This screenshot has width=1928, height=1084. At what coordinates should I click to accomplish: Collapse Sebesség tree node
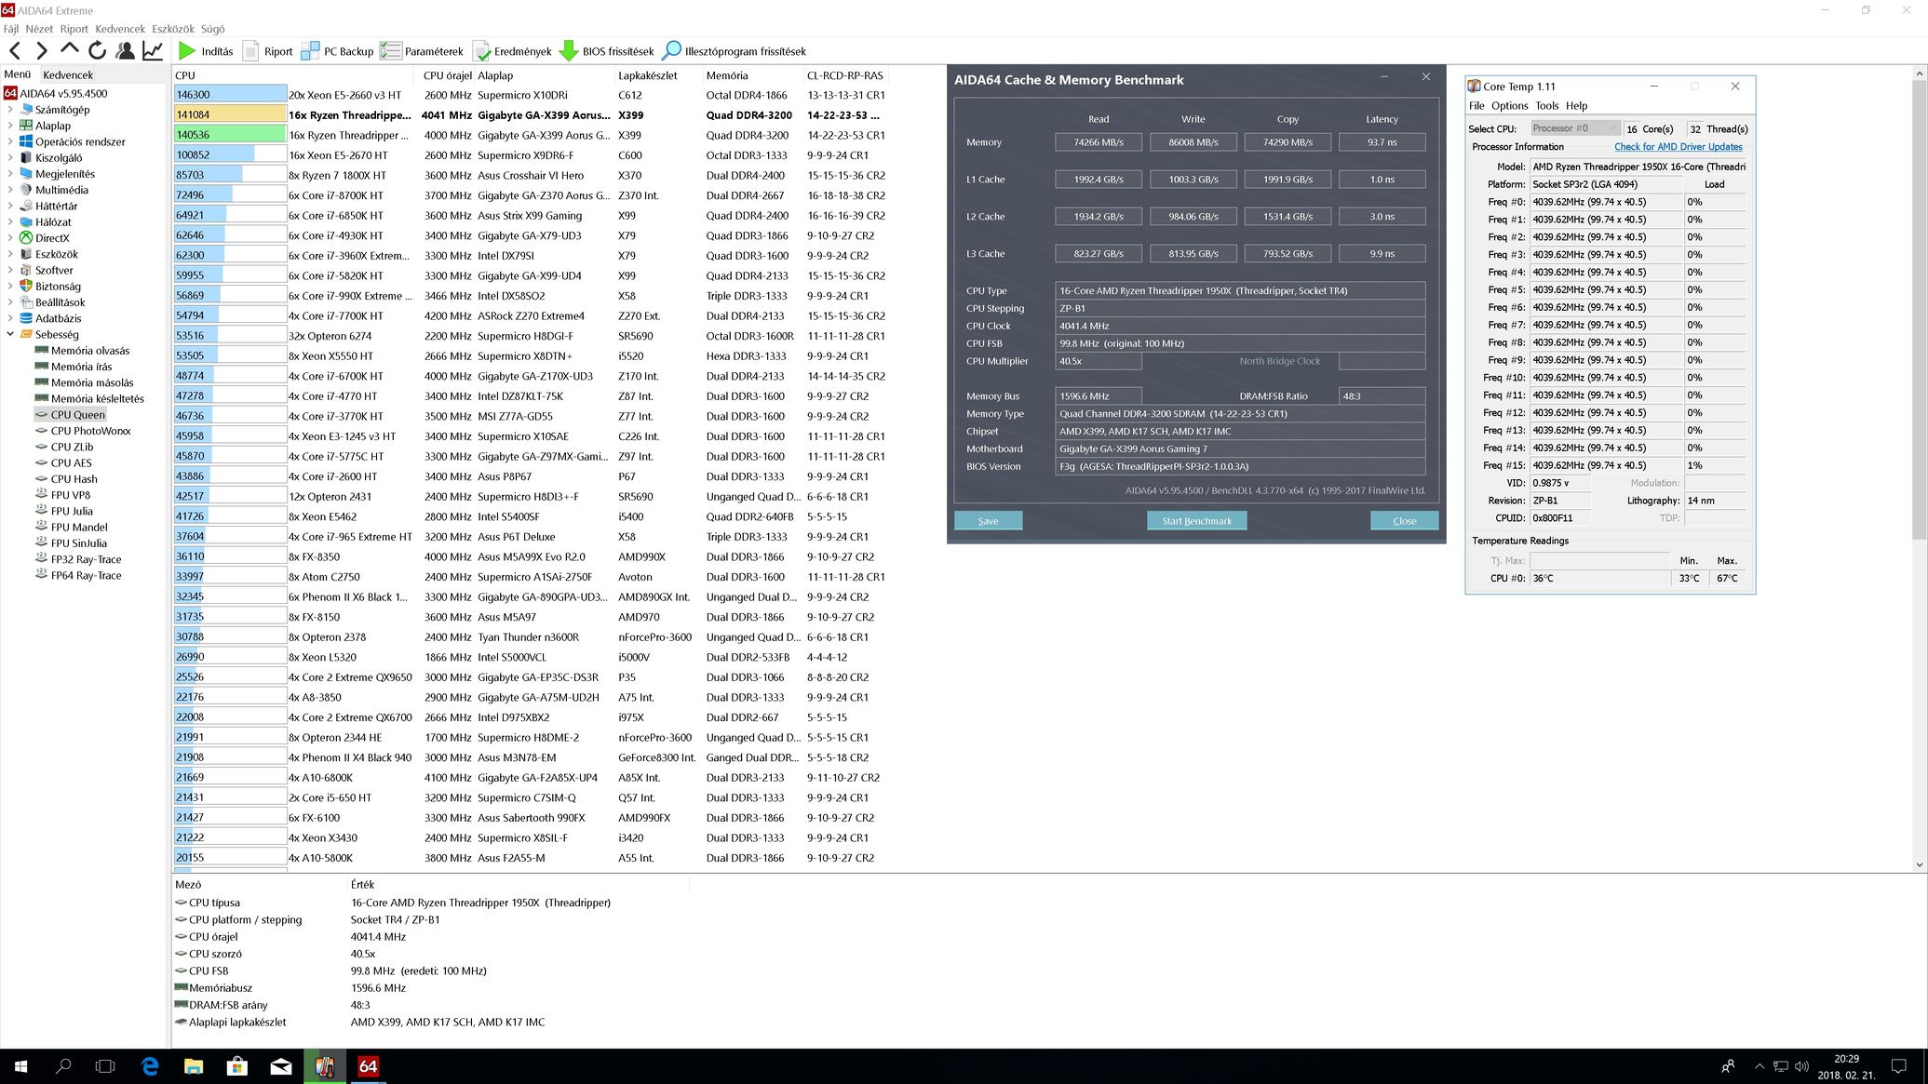point(10,334)
